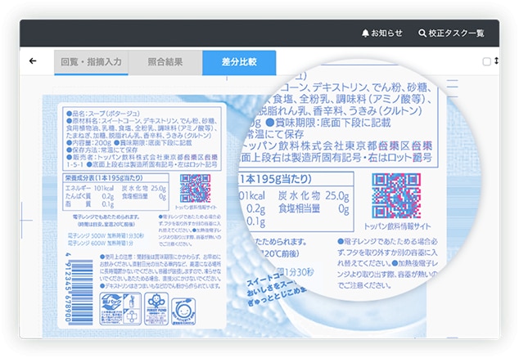Click the forest fund mark icon
519x358 pixels.
(x=156, y=309)
